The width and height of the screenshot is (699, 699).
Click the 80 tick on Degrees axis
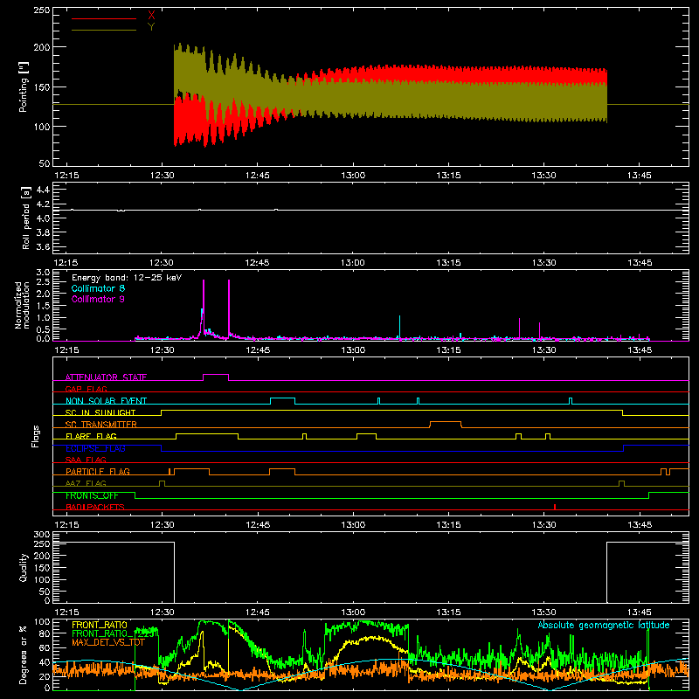[x=45, y=633]
